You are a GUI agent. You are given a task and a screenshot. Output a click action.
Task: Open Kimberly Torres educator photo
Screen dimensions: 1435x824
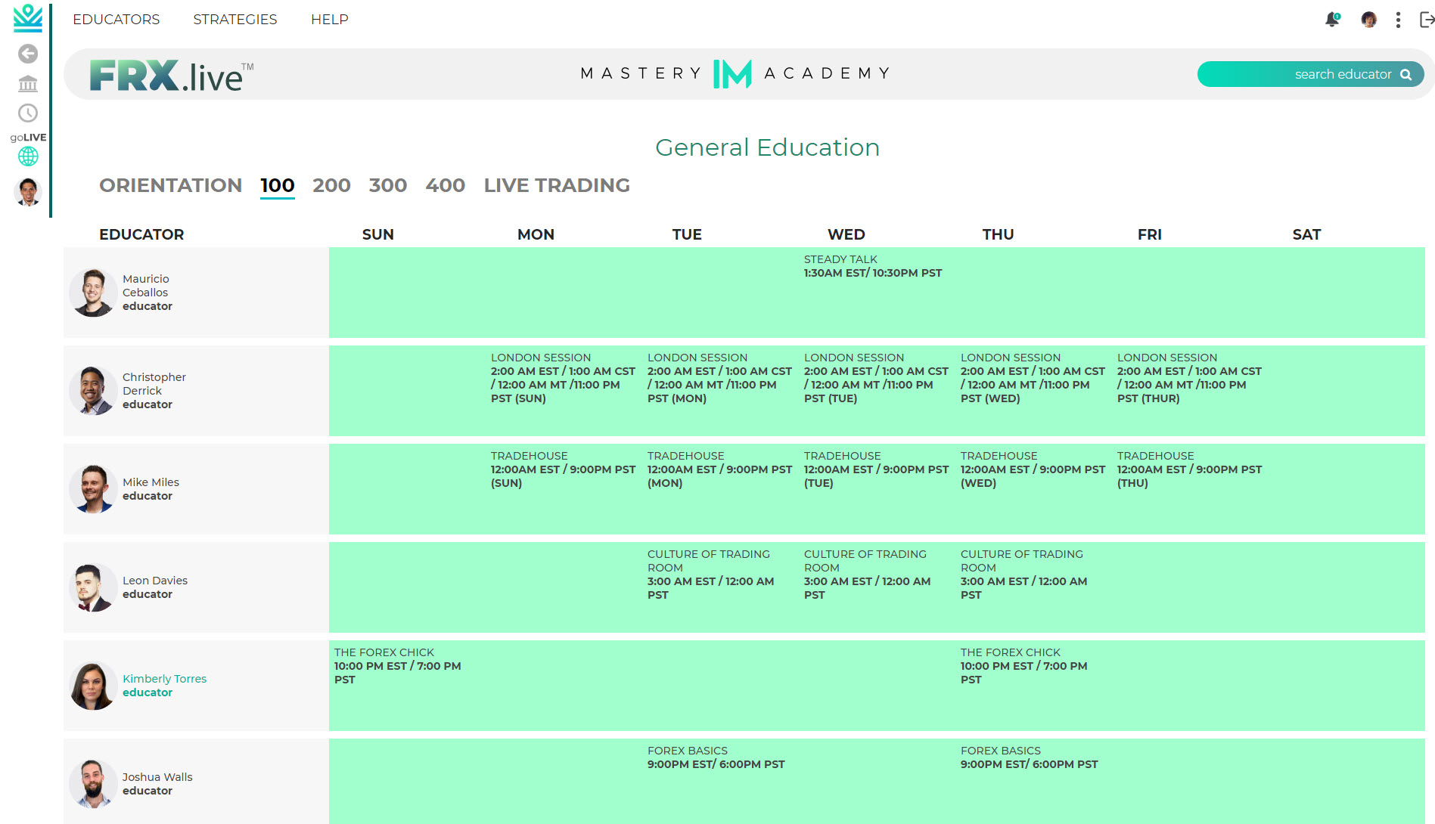(x=94, y=686)
